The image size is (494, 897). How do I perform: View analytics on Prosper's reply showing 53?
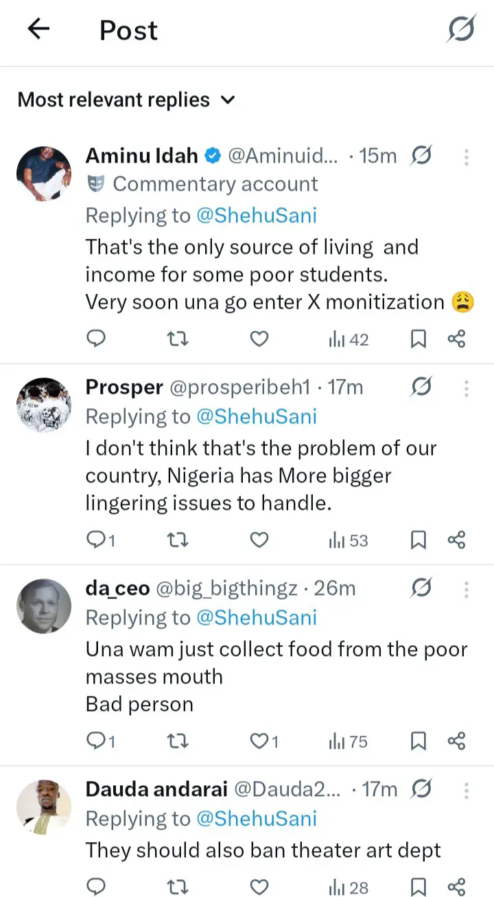(x=349, y=541)
